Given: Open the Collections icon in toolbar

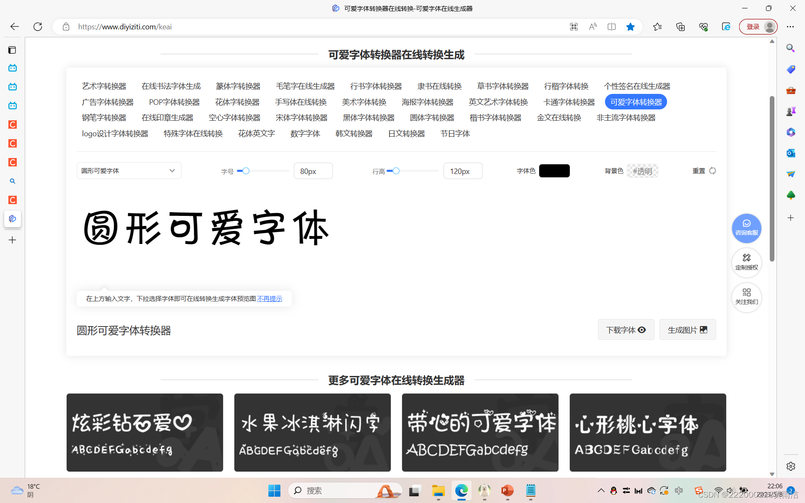Looking at the screenshot, I should coord(680,27).
